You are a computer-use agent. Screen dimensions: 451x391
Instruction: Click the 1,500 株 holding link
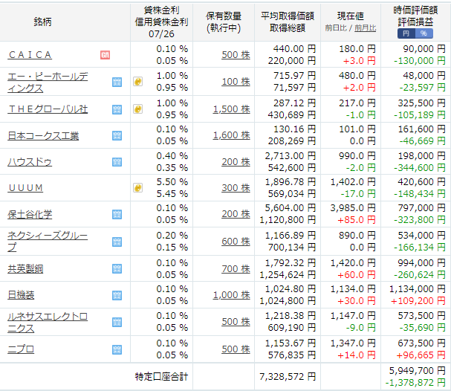pos(232,109)
